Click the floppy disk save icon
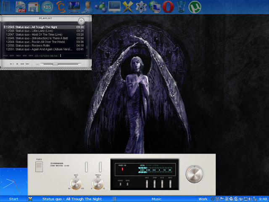Viewport: 269px width, 202px height. (34, 6)
